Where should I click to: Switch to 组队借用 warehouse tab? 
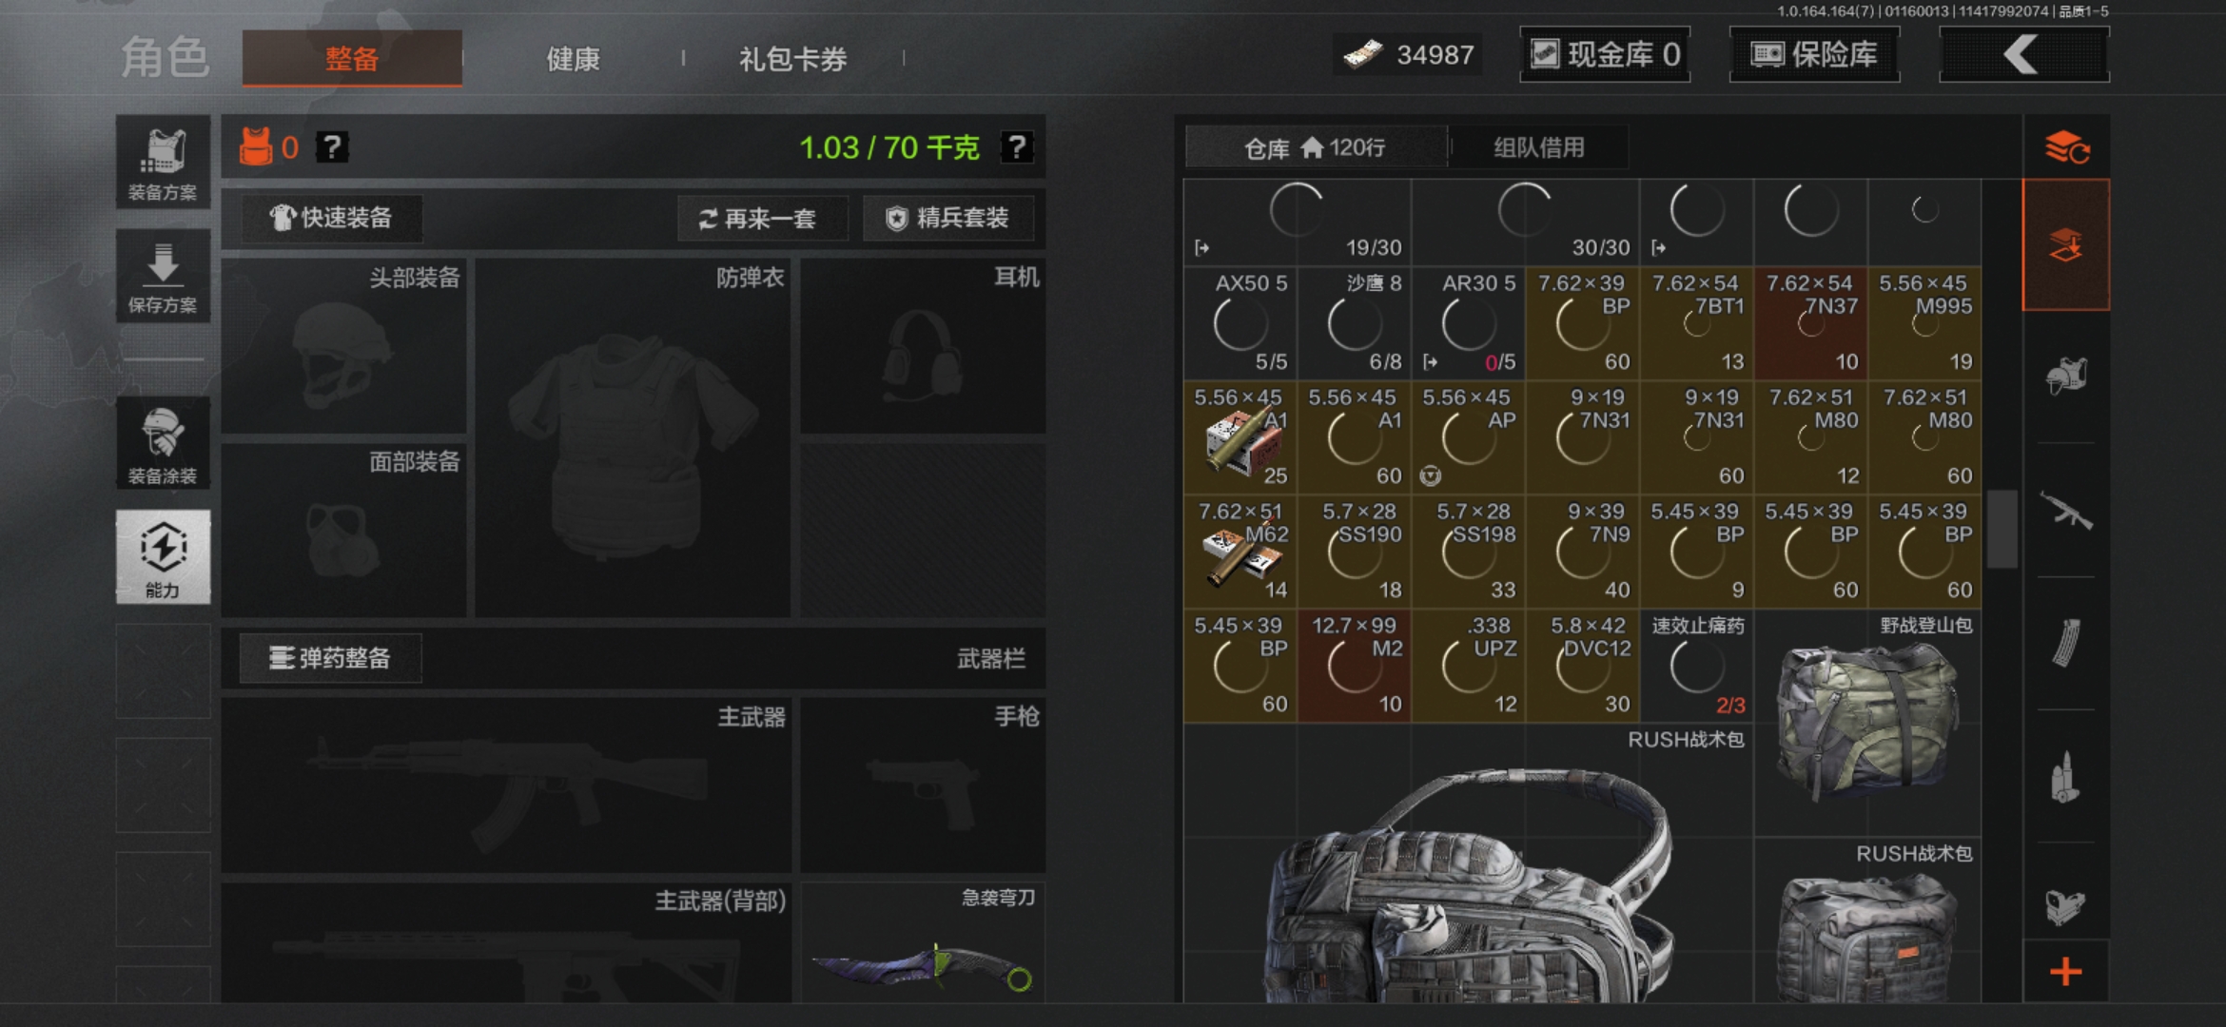1538,147
